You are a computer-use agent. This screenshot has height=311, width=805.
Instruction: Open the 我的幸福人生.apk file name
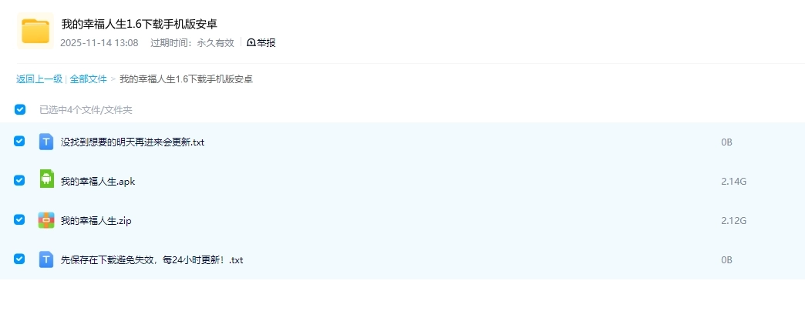[98, 182]
